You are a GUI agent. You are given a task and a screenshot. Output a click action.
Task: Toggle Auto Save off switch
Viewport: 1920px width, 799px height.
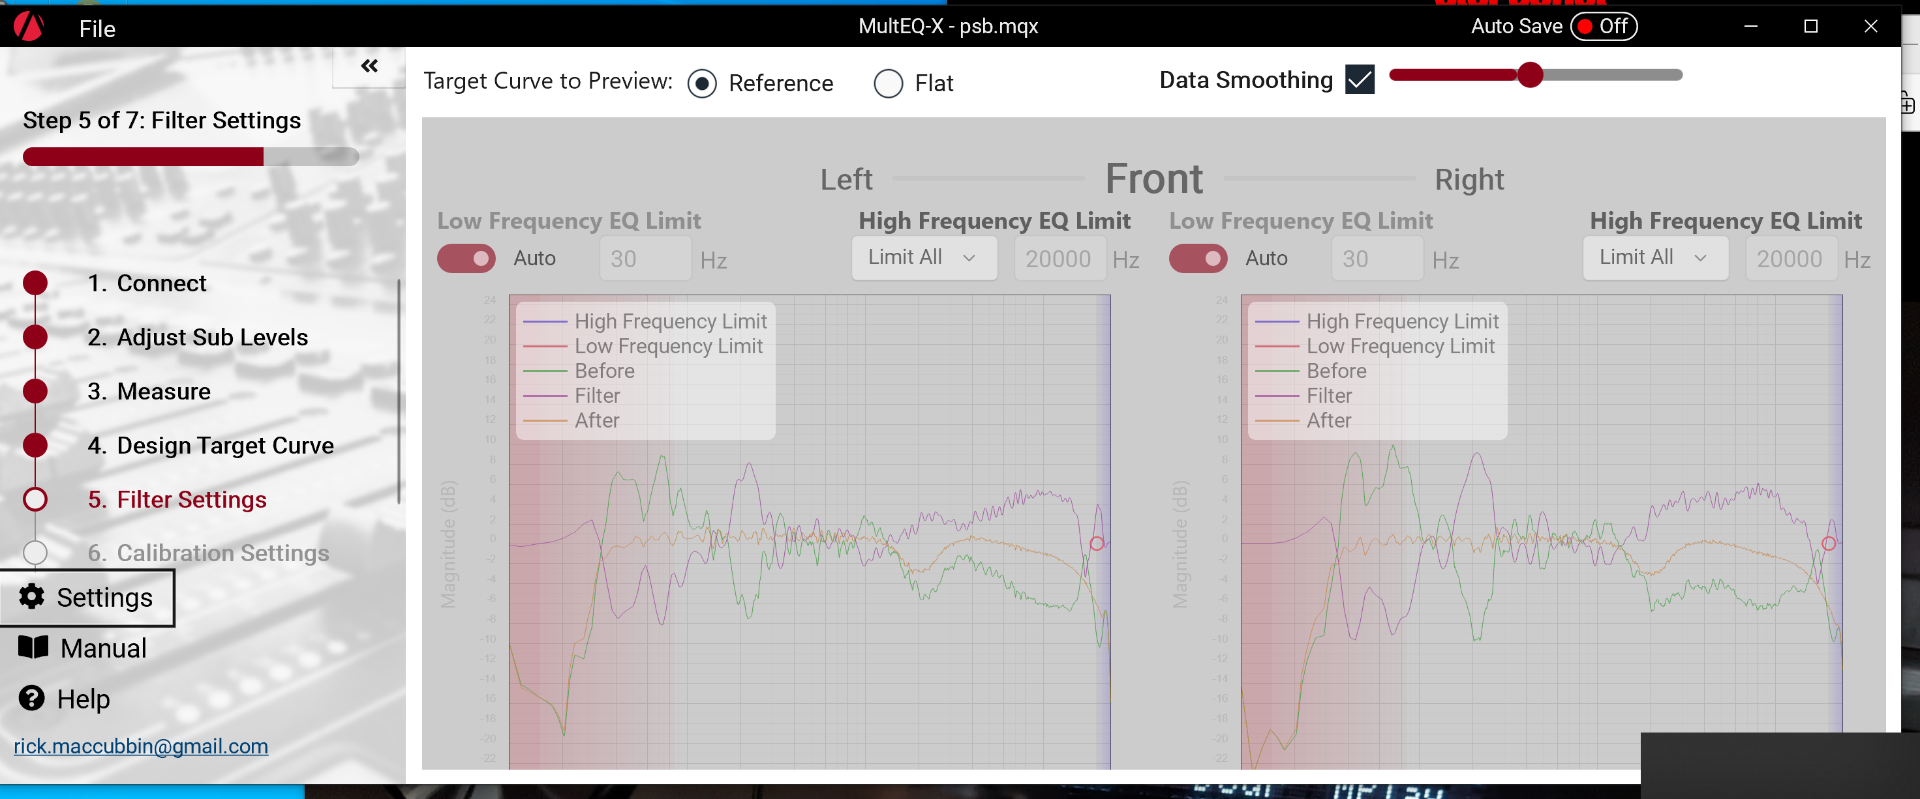pyautogui.click(x=1604, y=27)
